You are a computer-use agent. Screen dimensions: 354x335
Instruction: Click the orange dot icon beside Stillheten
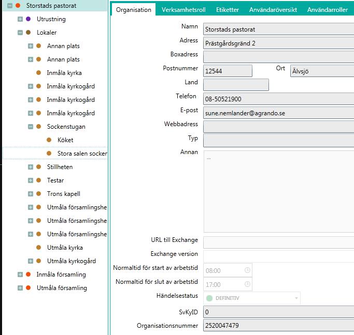point(38,167)
